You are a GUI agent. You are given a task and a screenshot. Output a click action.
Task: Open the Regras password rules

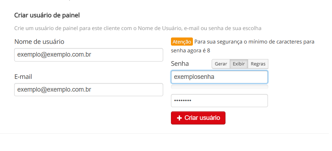(258, 64)
